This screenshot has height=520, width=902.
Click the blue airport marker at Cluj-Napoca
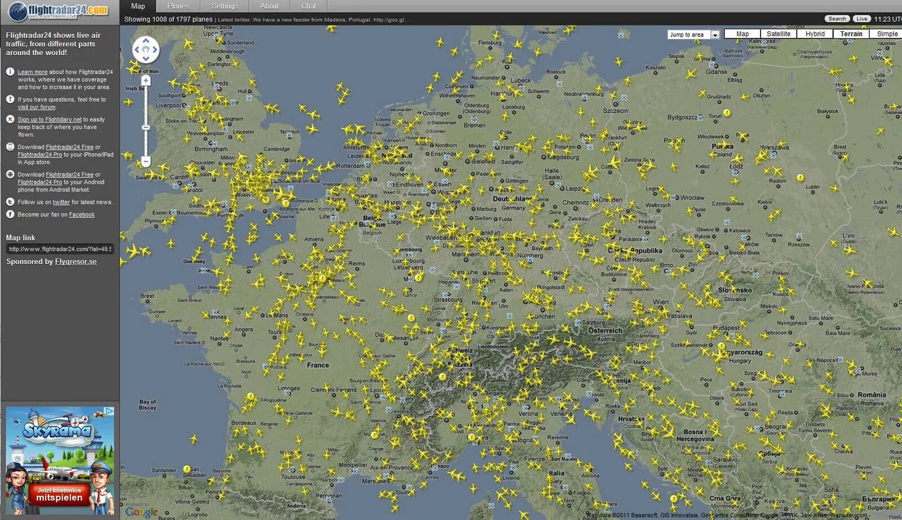pos(840,359)
